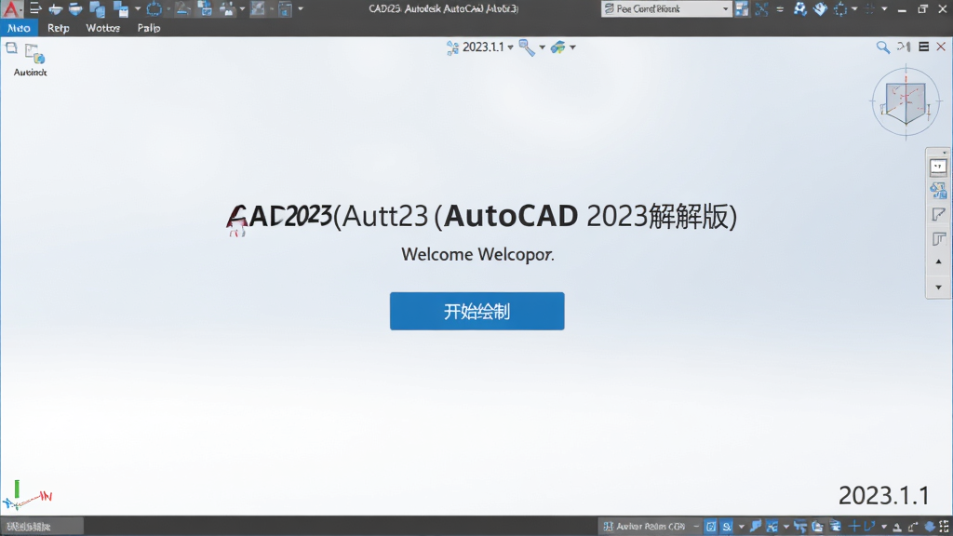
Task: Click the CAD23 Autodesk AutoCAD window title
Action: [444, 8]
